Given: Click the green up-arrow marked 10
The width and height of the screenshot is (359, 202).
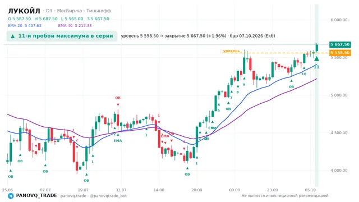Looking at the screenshot, I should [304, 68].
